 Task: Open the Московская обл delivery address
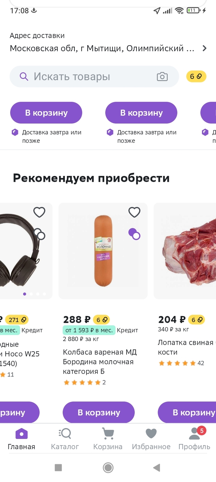pyautogui.click(x=102, y=48)
